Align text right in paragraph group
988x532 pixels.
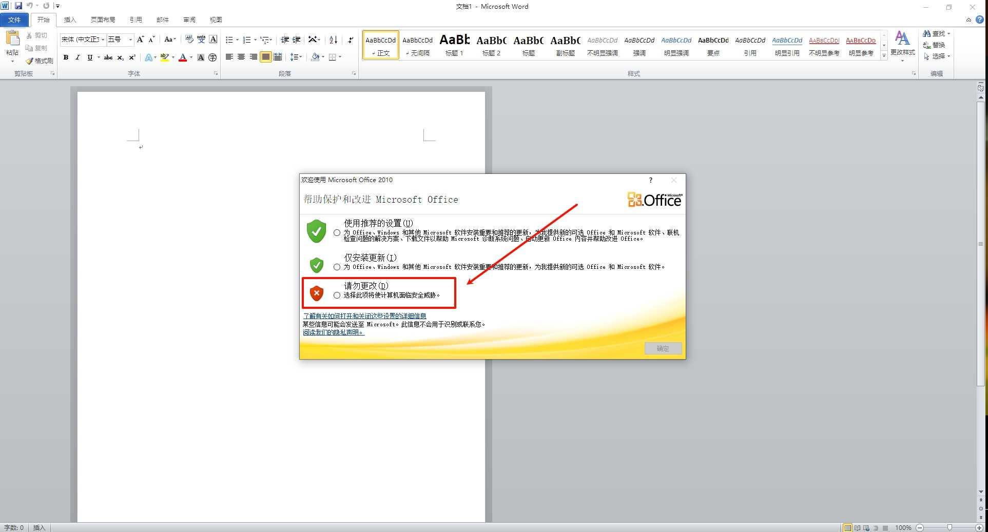[253, 57]
